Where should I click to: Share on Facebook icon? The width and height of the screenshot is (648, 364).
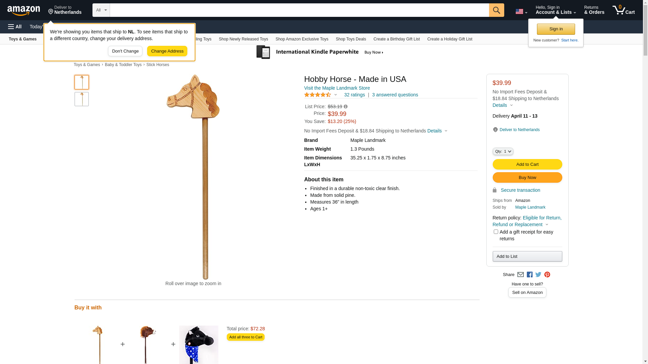(530, 275)
